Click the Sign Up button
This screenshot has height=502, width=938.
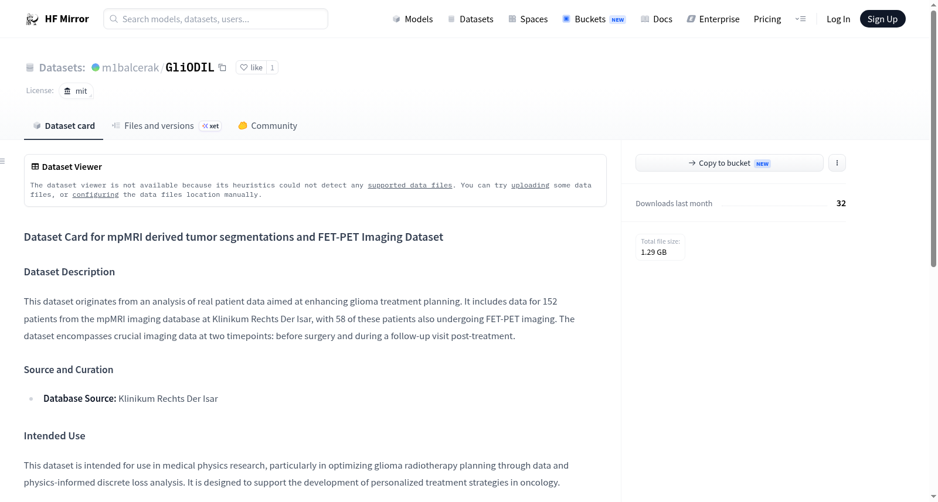pyautogui.click(x=882, y=19)
